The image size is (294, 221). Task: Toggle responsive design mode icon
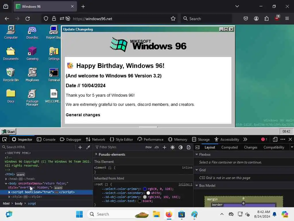(275, 140)
